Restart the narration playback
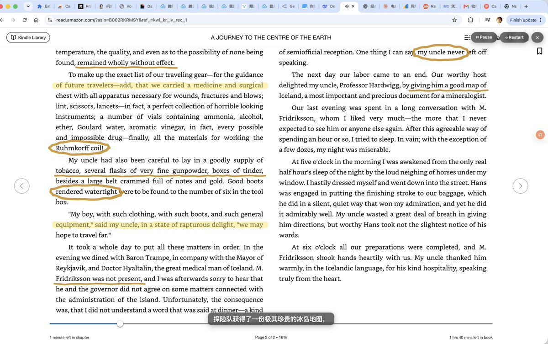548x344 pixels. (x=514, y=37)
